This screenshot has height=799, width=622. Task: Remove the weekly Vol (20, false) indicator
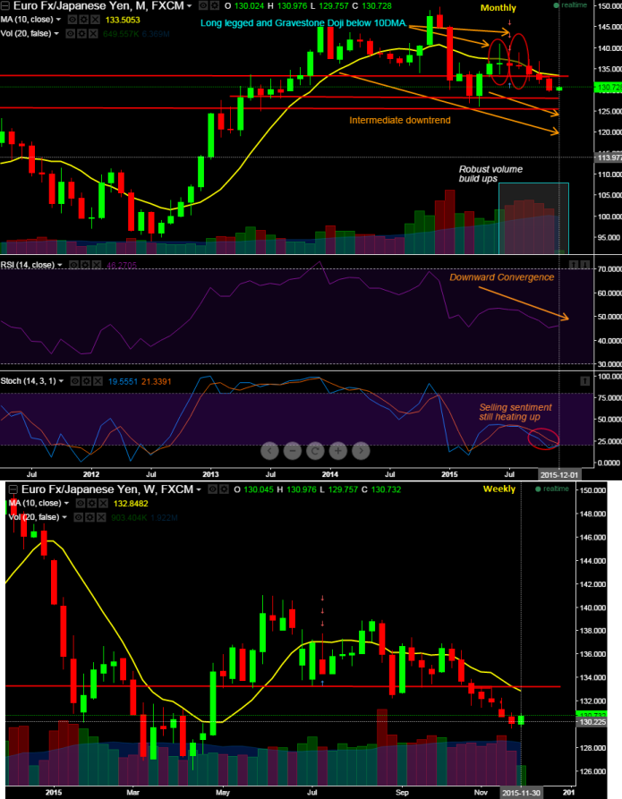pyautogui.click(x=101, y=517)
